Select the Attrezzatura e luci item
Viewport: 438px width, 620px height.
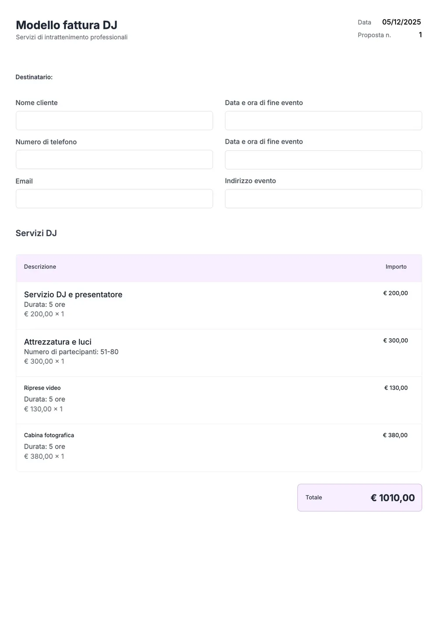pyautogui.click(x=219, y=353)
